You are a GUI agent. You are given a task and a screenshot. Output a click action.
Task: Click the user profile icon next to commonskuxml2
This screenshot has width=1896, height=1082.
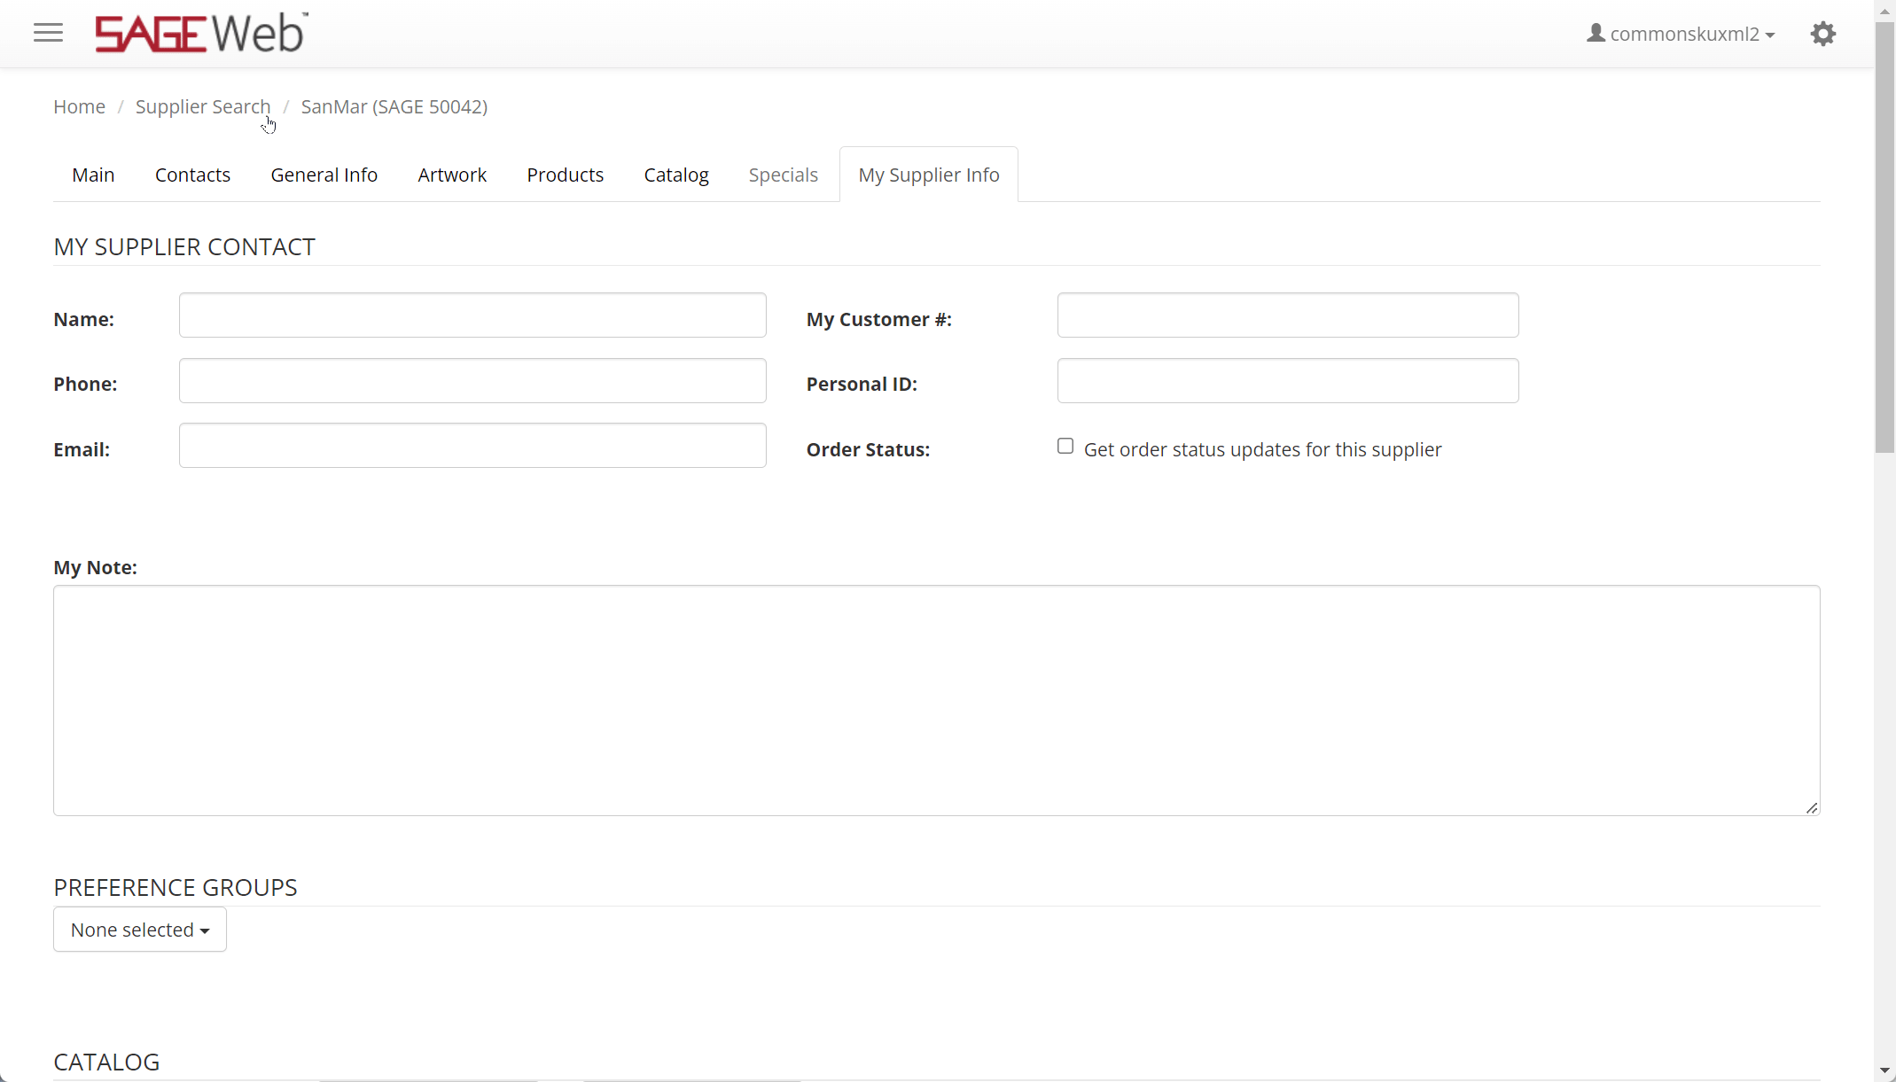click(1597, 33)
